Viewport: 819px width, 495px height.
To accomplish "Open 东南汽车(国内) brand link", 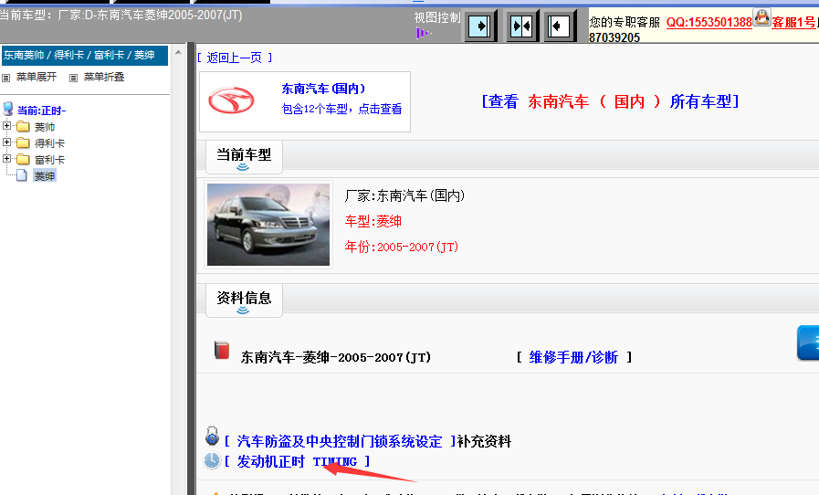I will pyautogui.click(x=323, y=89).
